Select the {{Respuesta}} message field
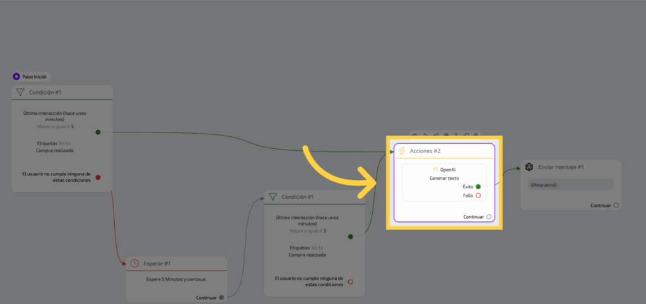Image resolution: width=646 pixels, height=304 pixels. tap(570, 185)
